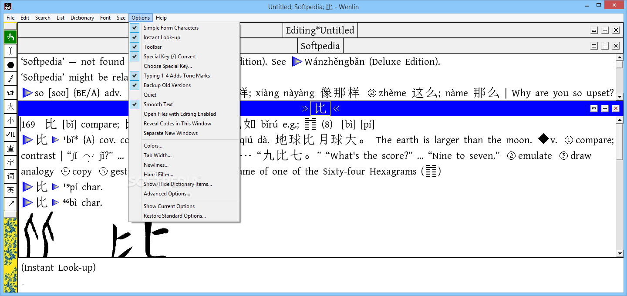Viewport: 627px width, 296px height.
Task: Toggle the IL instant look-up toolbar button
Action: tap(10, 135)
